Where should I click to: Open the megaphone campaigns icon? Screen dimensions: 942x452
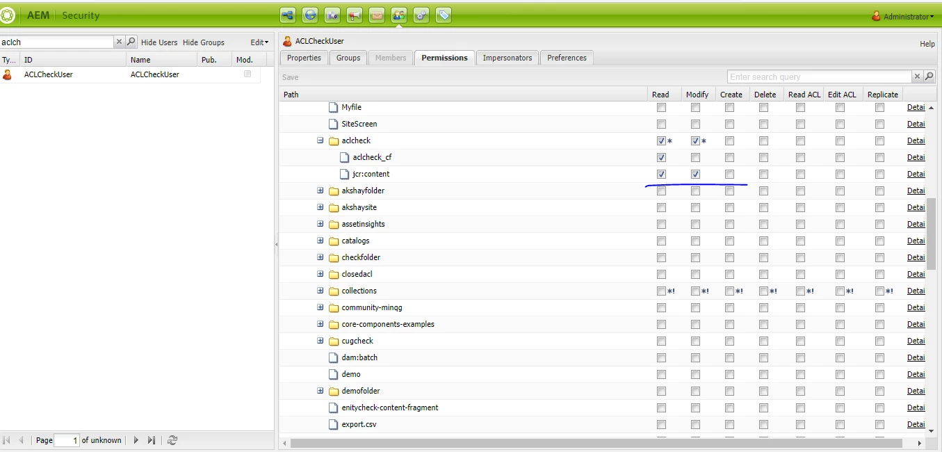pyautogui.click(x=355, y=15)
